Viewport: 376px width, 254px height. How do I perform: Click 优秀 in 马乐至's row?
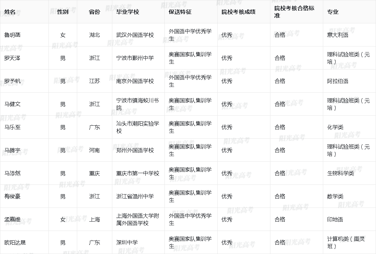tap(227, 127)
